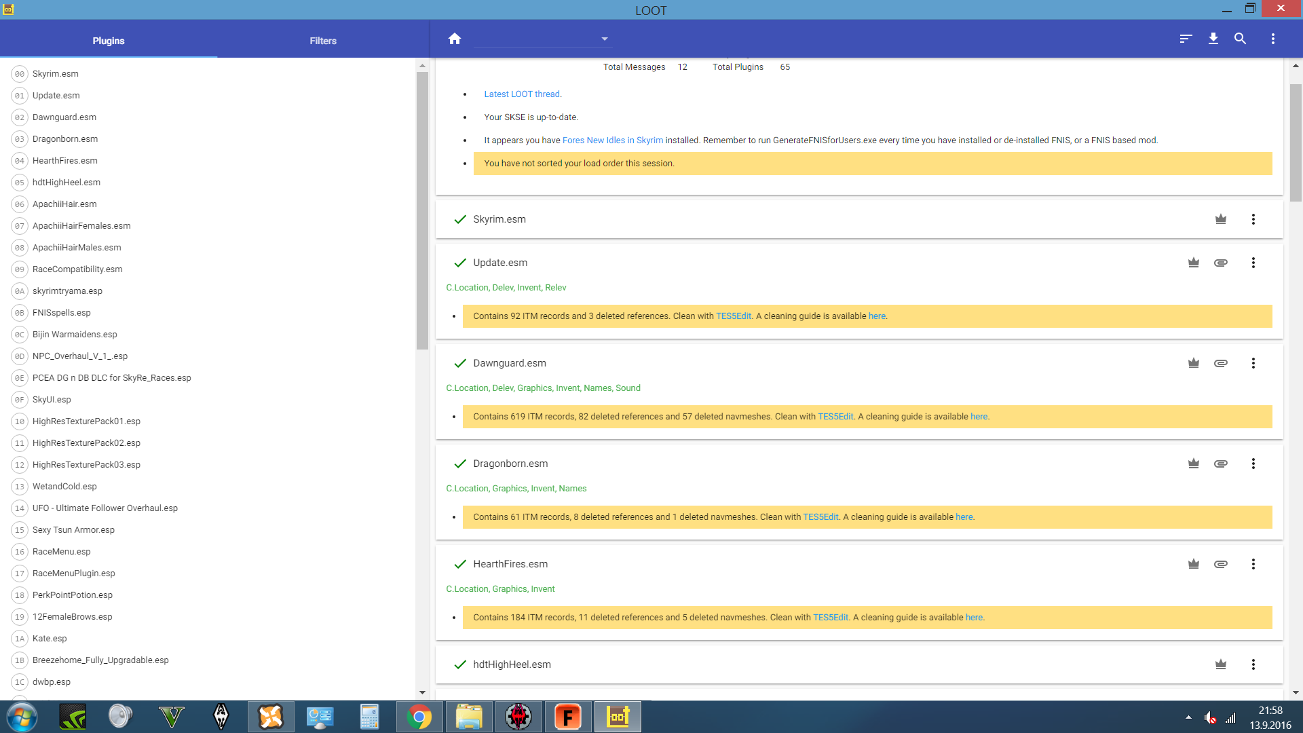
Task: Open cleaning guide 'here' link for Dragonborn.esm
Action: (x=964, y=517)
